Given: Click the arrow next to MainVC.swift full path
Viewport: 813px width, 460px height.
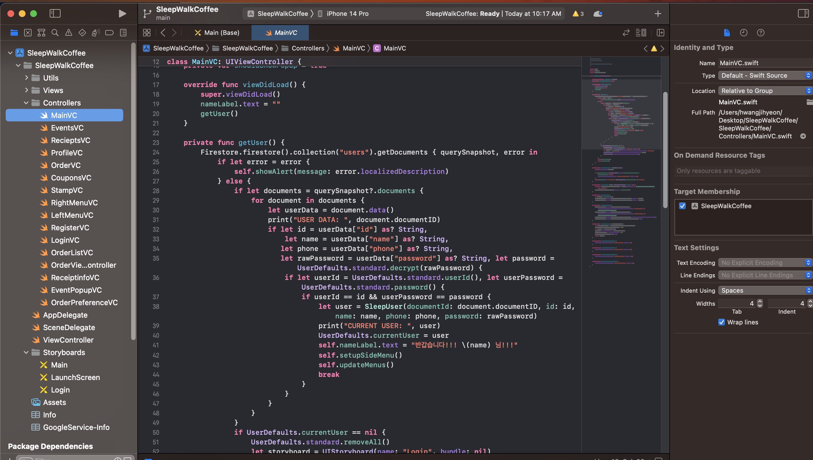Looking at the screenshot, I should click(804, 136).
